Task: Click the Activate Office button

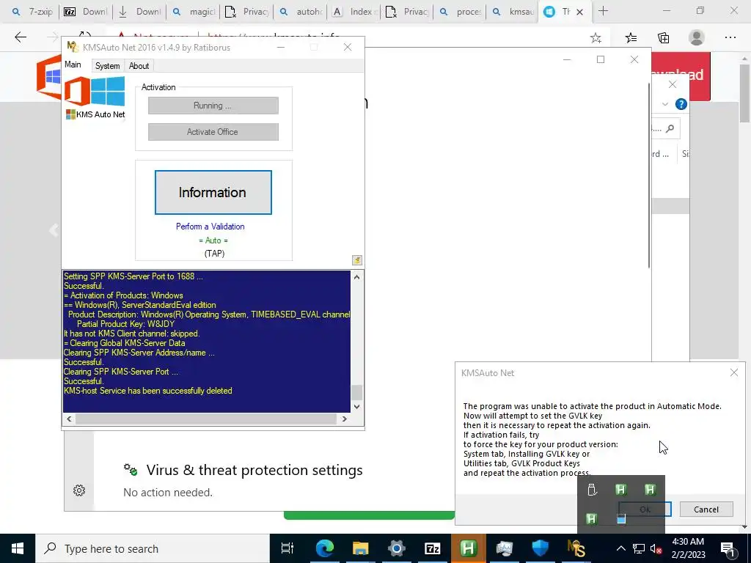Action: (213, 132)
